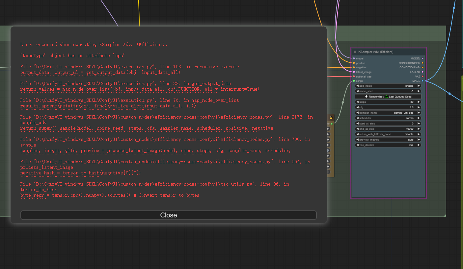Open the scheduler selector showing karras

click(389, 118)
